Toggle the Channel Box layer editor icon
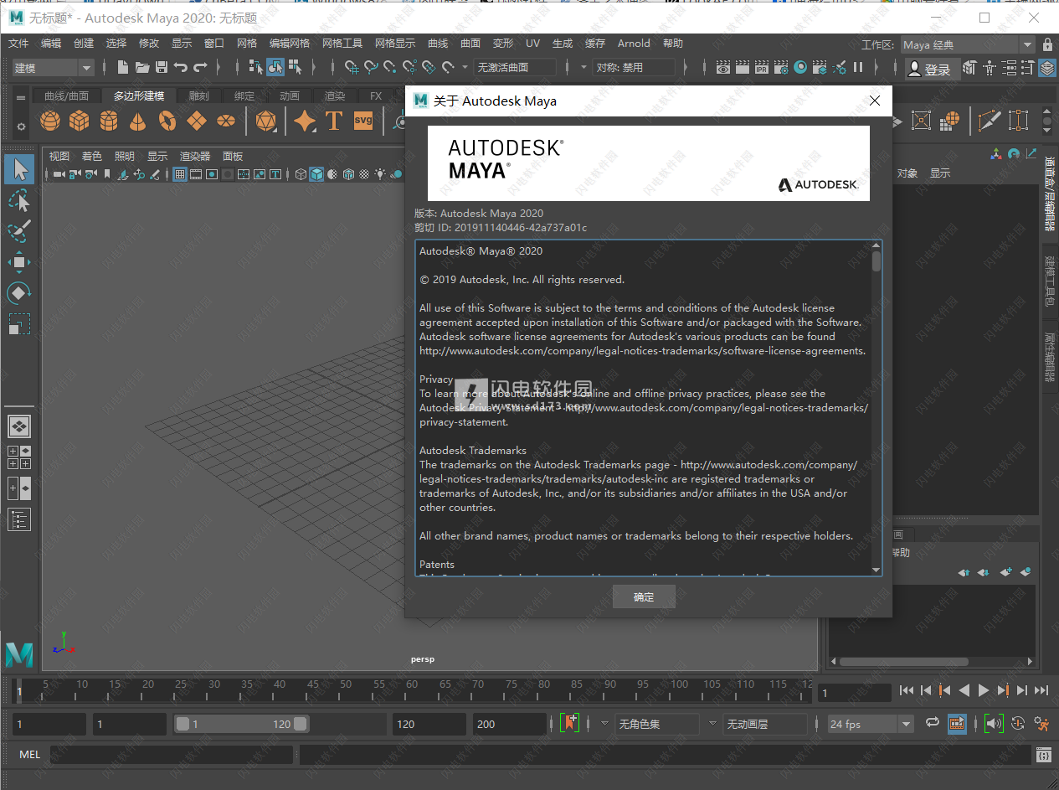The image size is (1059, 790). point(1048,67)
